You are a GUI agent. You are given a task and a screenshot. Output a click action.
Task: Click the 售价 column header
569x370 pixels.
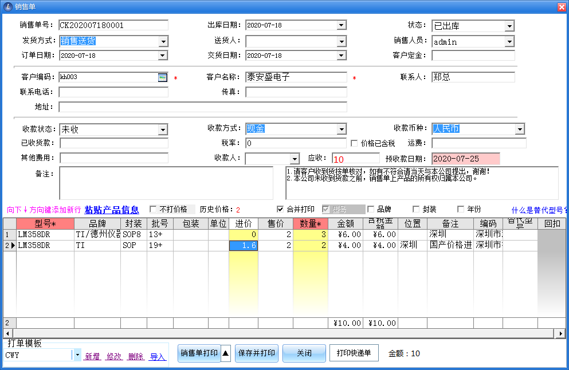pyautogui.click(x=276, y=223)
